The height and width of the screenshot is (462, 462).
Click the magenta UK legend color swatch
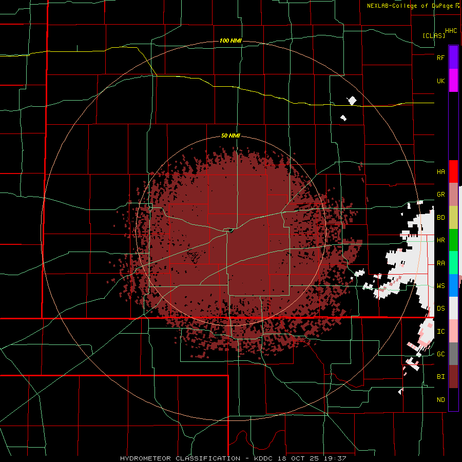pyautogui.click(x=453, y=81)
